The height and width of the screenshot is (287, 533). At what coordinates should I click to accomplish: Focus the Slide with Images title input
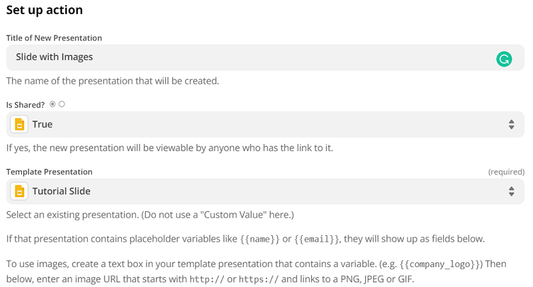tap(265, 57)
